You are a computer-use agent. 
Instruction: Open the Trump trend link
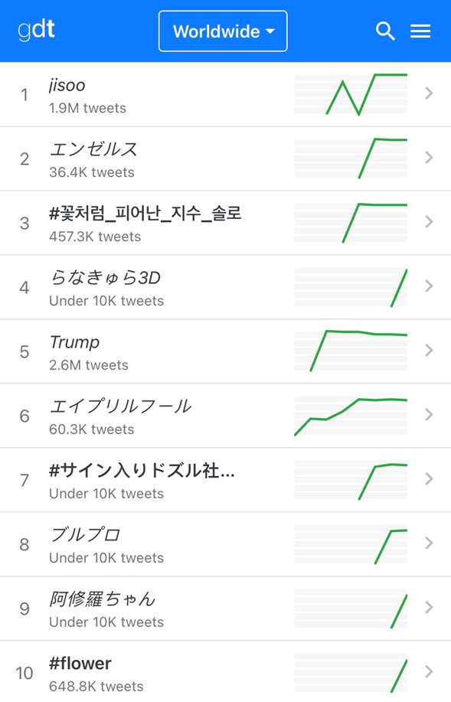tap(74, 342)
